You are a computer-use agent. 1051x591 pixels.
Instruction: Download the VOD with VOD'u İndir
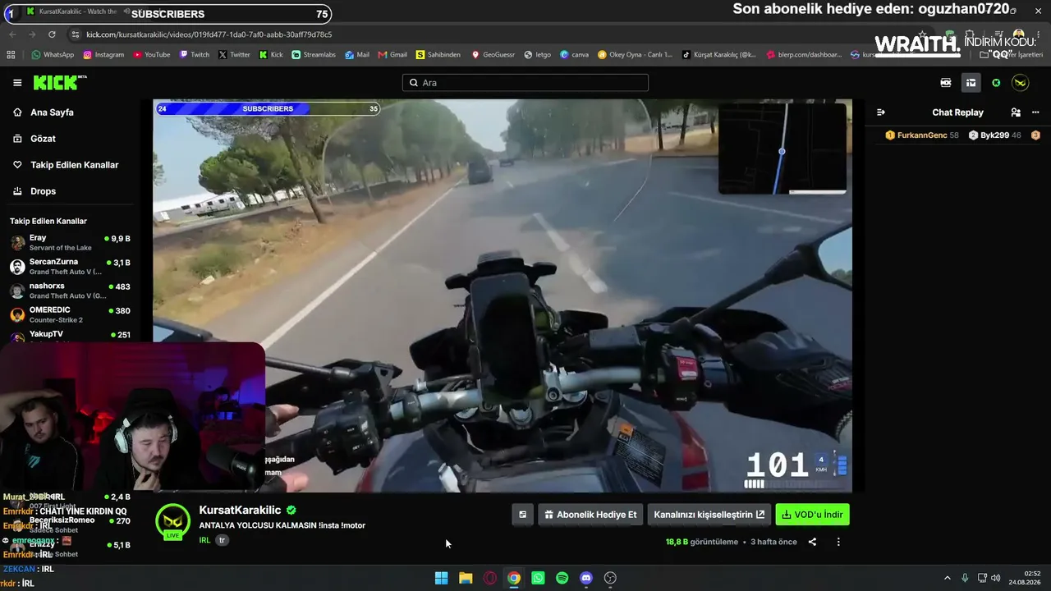(812, 515)
